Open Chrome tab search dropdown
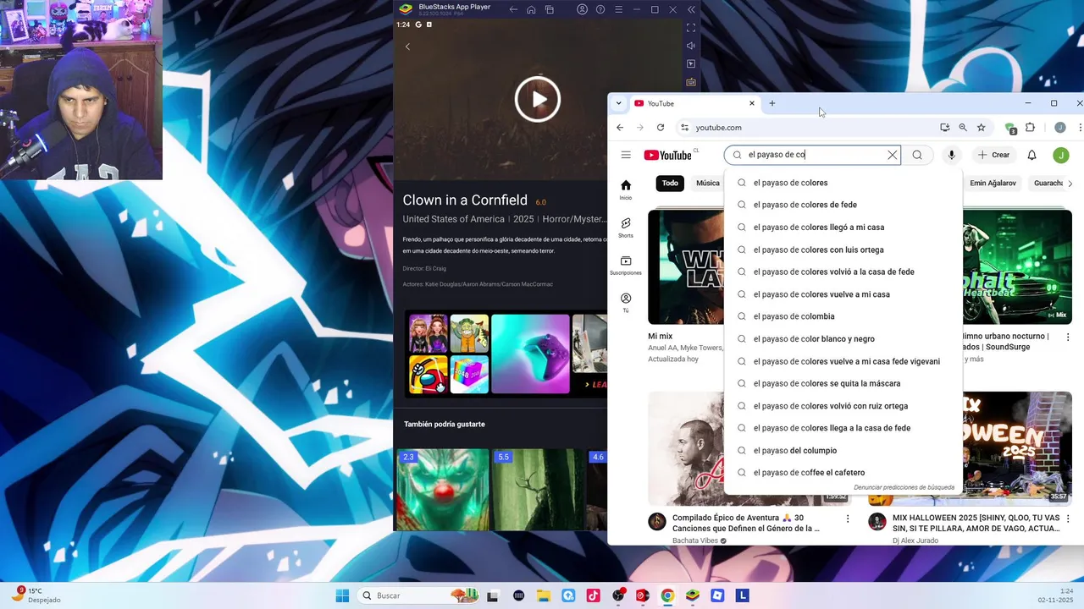This screenshot has width=1084, height=609. pos(618,103)
